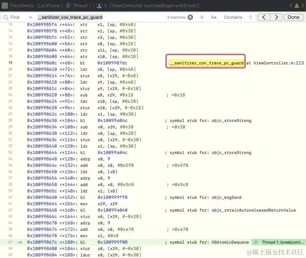Click the Thread 1 icon in the jump bar
The width and height of the screenshot is (306, 258).
pos(68,6)
